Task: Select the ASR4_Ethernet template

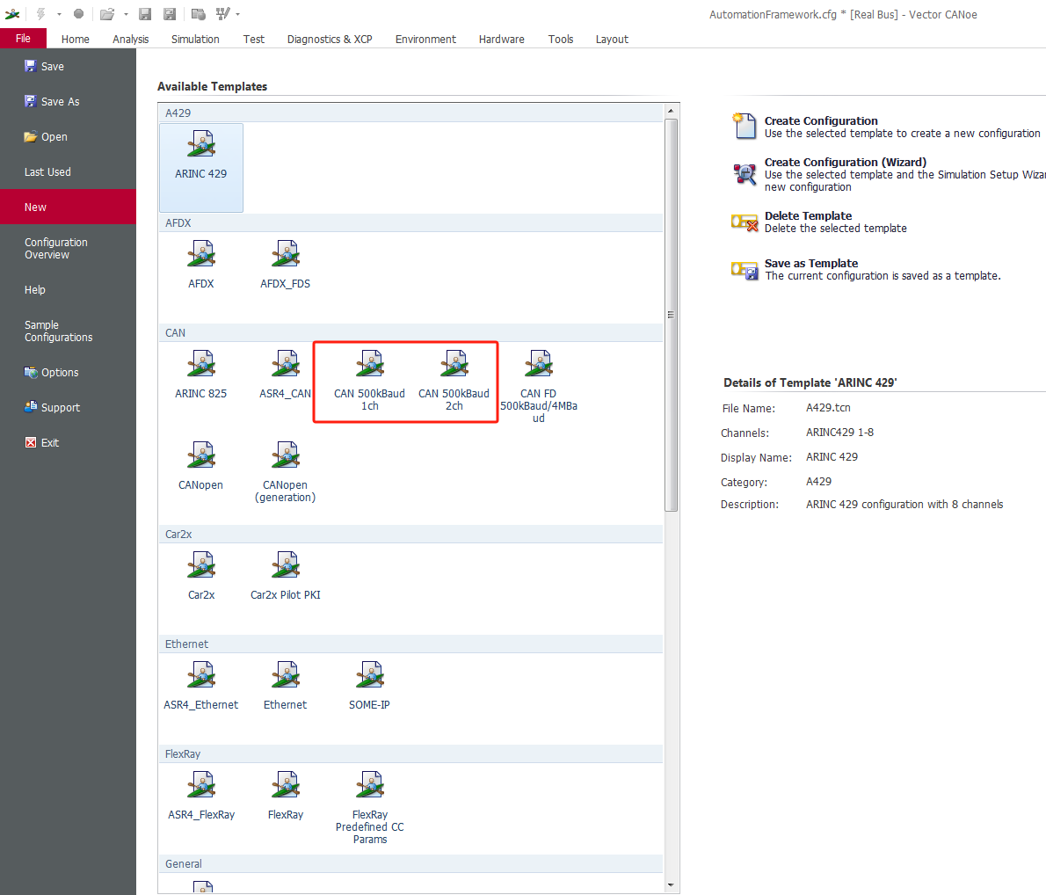Action: click(x=200, y=686)
